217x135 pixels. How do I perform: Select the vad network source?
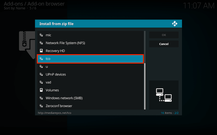click(x=90, y=82)
